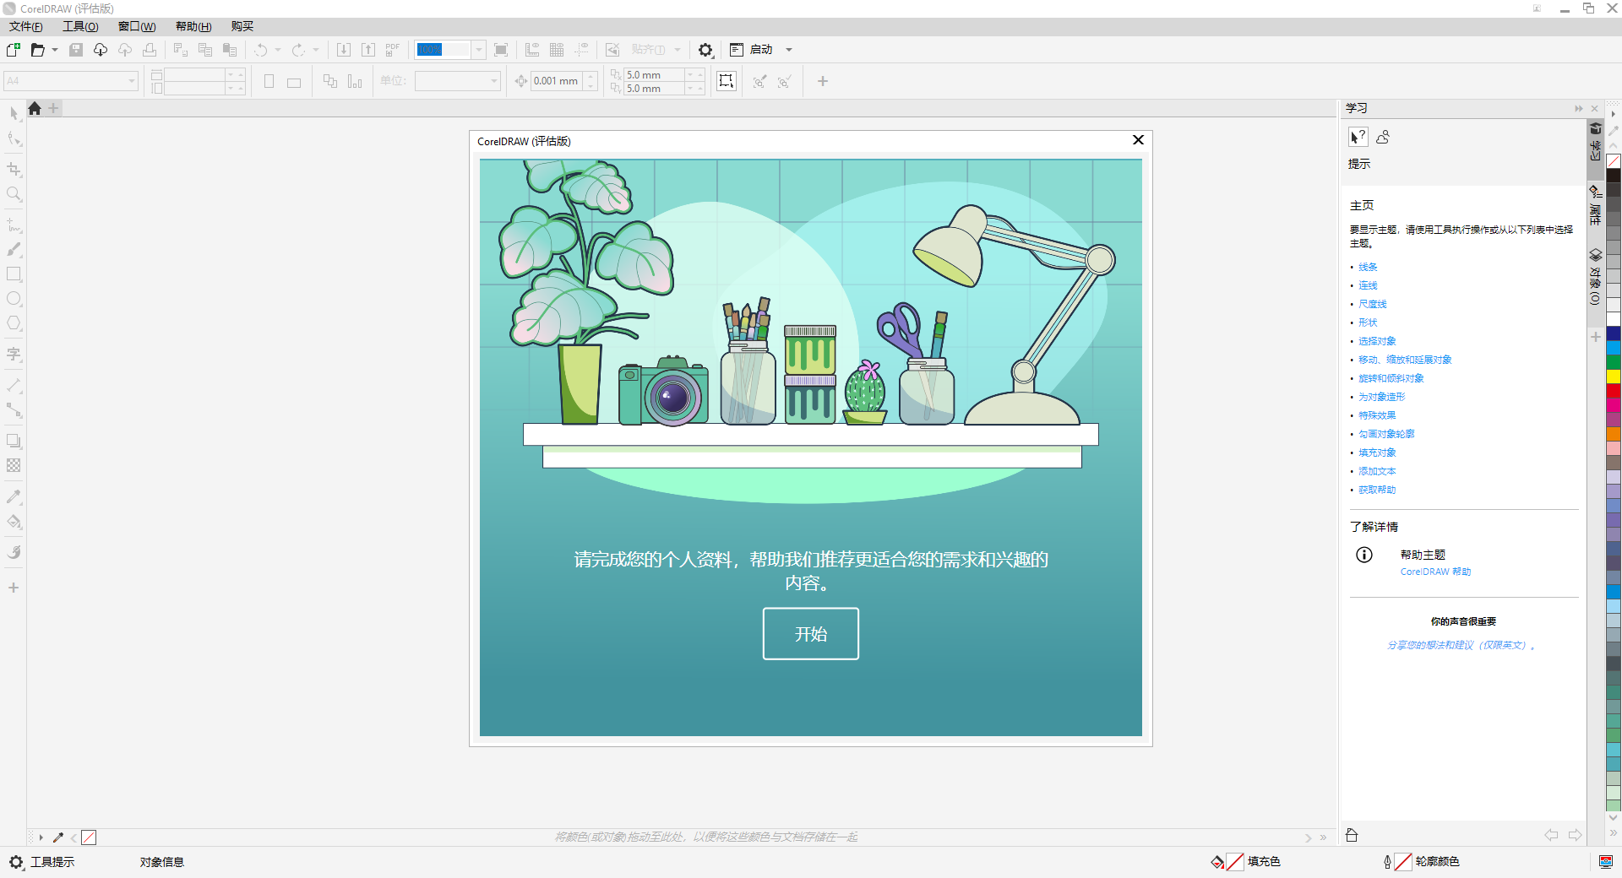Select the Rectangle tool
Image resolution: width=1622 pixels, height=878 pixels.
(14, 274)
